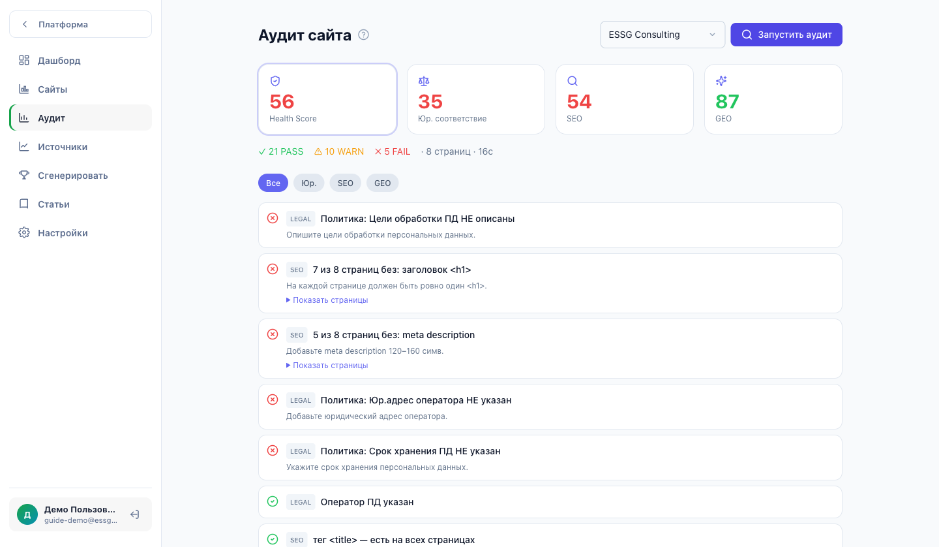Go back via Платформа button
Image resolution: width=939 pixels, height=547 pixels.
(x=81, y=24)
